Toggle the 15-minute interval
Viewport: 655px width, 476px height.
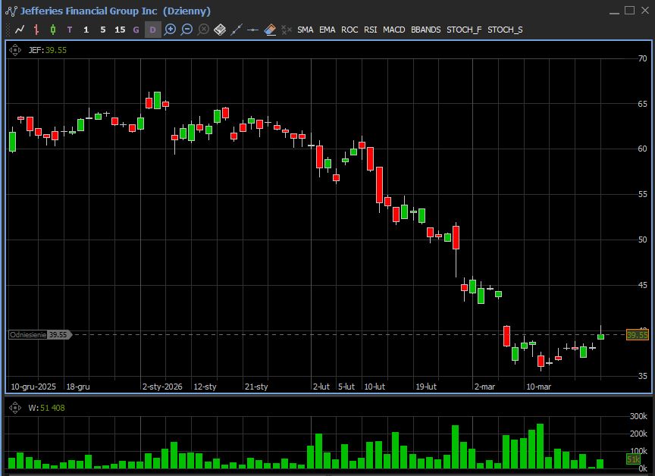click(120, 30)
